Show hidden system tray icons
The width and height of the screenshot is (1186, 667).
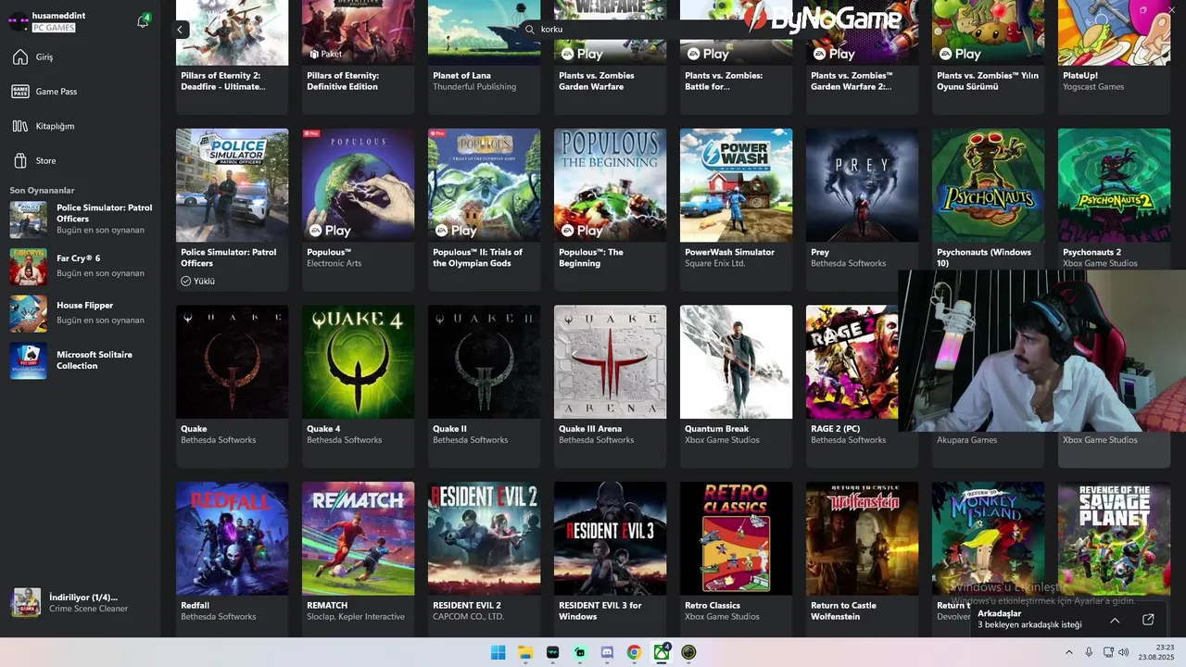[x=1069, y=652]
